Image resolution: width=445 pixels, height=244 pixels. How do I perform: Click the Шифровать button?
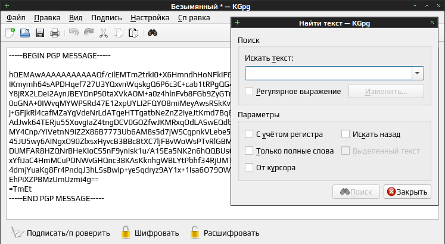tap(151, 233)
